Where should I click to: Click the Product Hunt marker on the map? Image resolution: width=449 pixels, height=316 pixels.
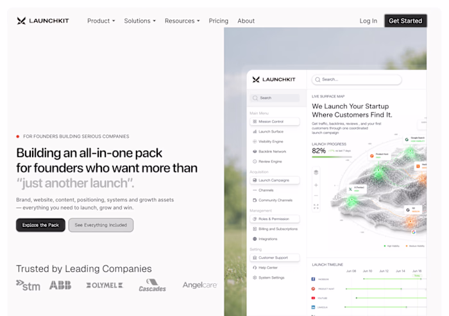[x=380, y=156]
